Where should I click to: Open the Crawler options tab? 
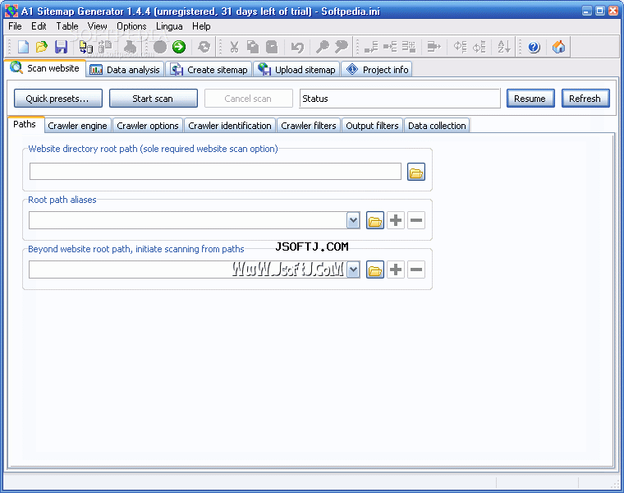tap(148, 126)
